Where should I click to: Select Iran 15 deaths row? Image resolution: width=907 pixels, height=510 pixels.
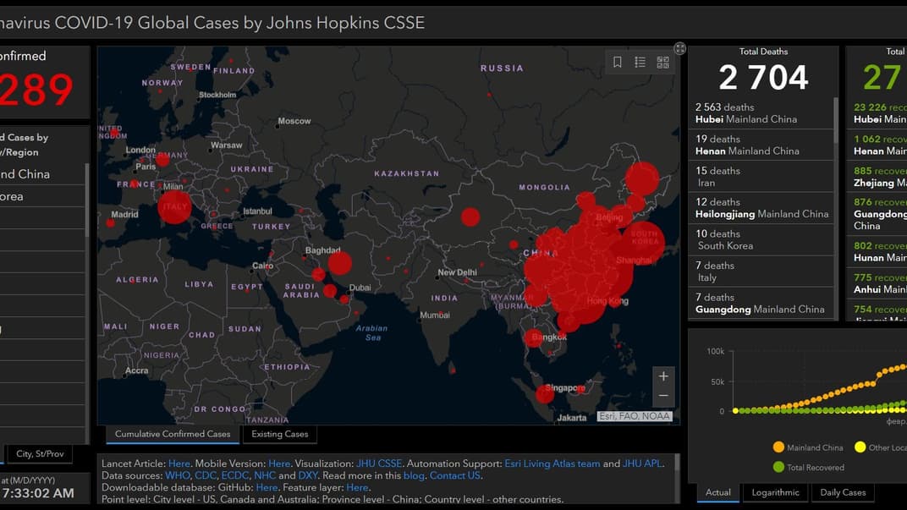coord(761,177)
